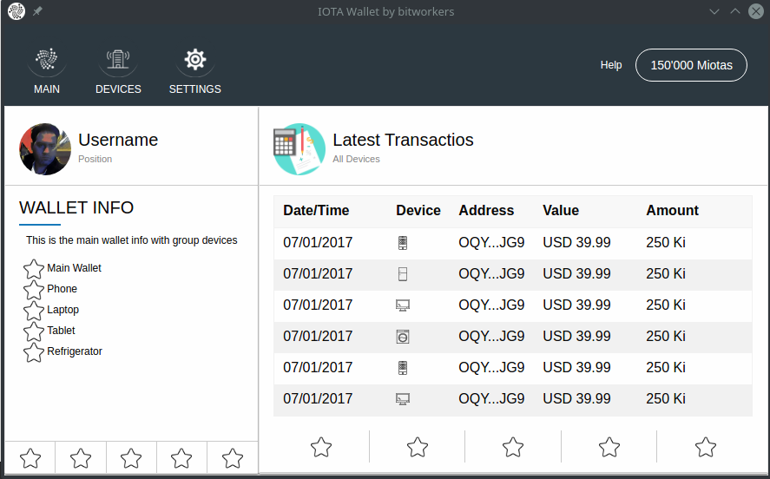This screenshot has height=479, width=770.
Task: Click the Position subtitle text
Action: click(95, 159)
